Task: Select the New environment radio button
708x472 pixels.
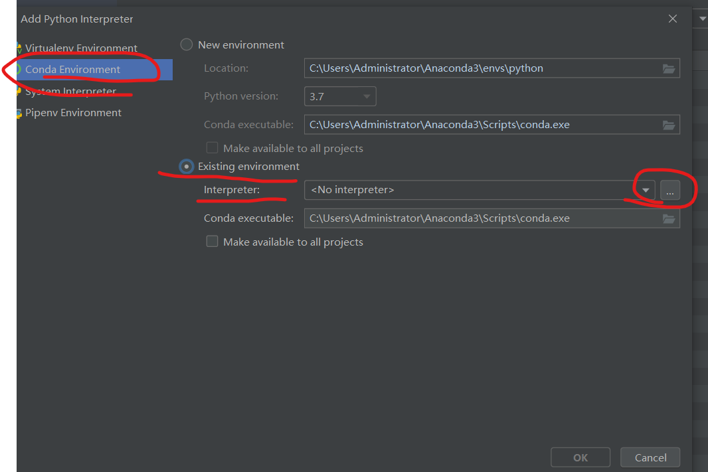Action: (x=186, y=44)
